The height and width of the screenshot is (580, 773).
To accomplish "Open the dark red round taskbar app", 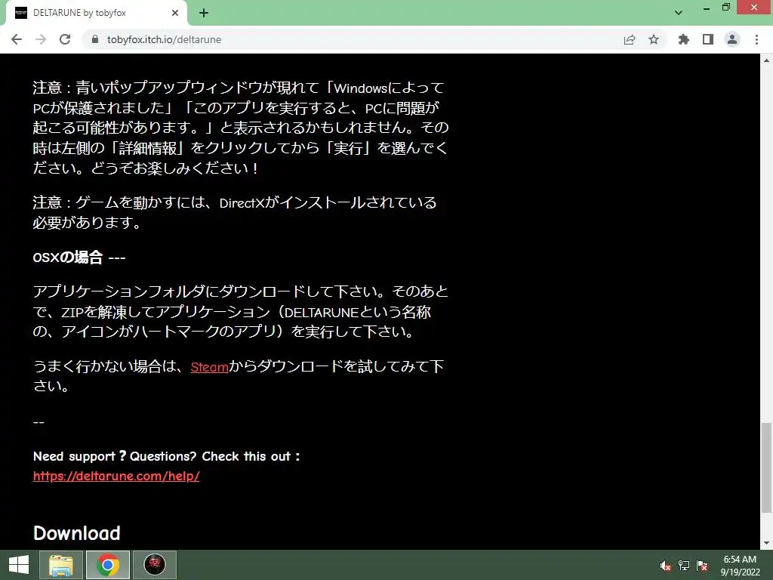I will (x=154, y=565).
